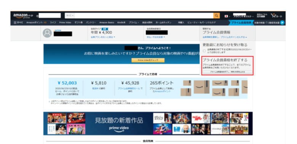Click the delivery location pin icon
This screenshot has height=144, width=297.
pos(37,16)
